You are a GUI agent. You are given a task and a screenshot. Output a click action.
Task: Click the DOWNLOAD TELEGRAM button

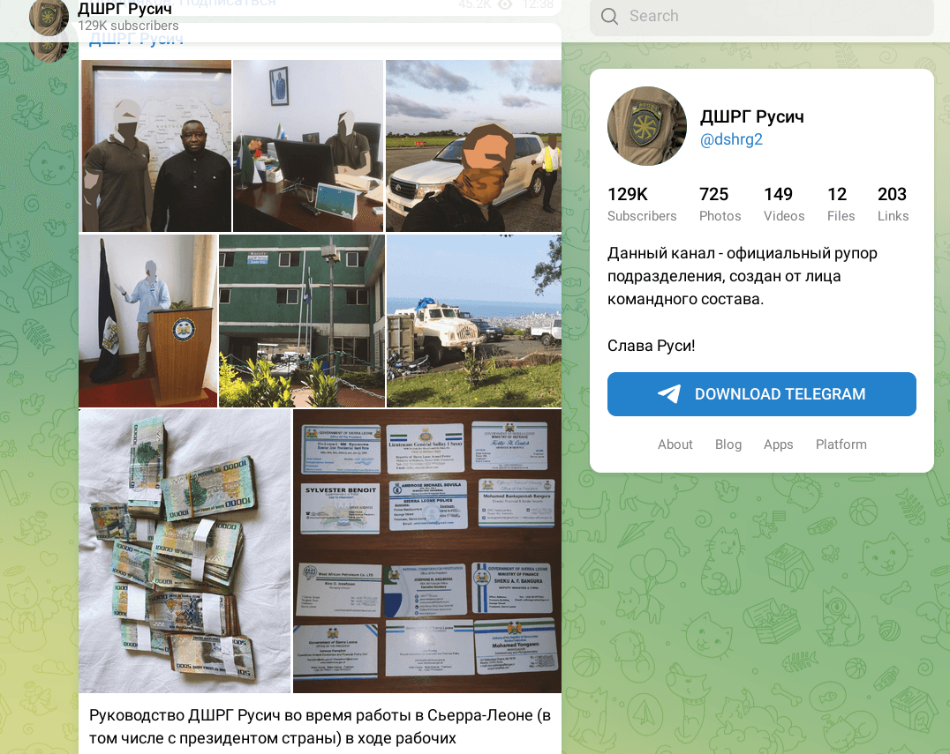pyautogui.click(x=762, y=394)
